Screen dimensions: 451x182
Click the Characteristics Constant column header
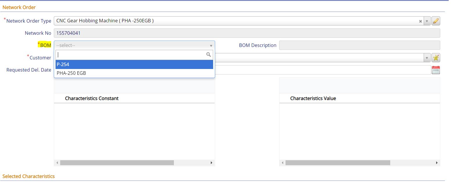point(92,98)
